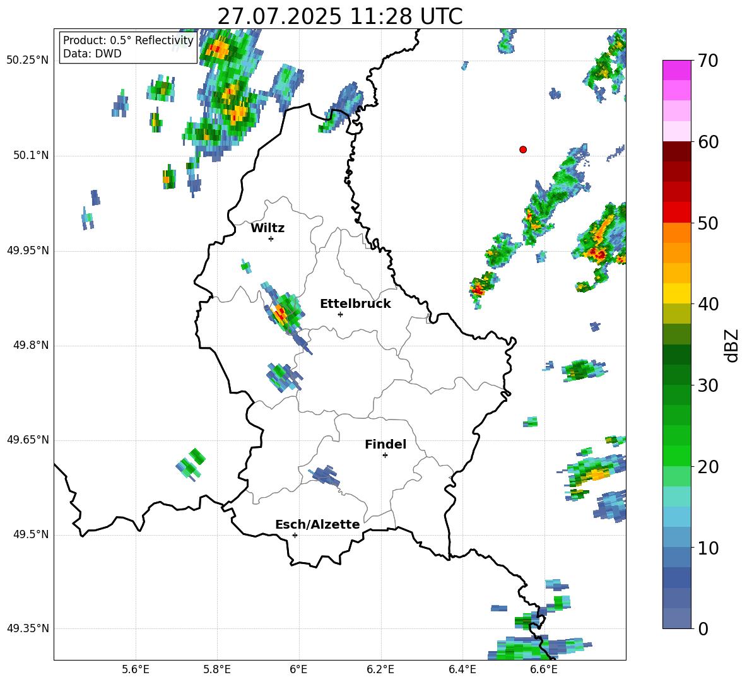Click the Findel station label
The height and width of the screenshot is (682, 747).
[x=385, y=444]
